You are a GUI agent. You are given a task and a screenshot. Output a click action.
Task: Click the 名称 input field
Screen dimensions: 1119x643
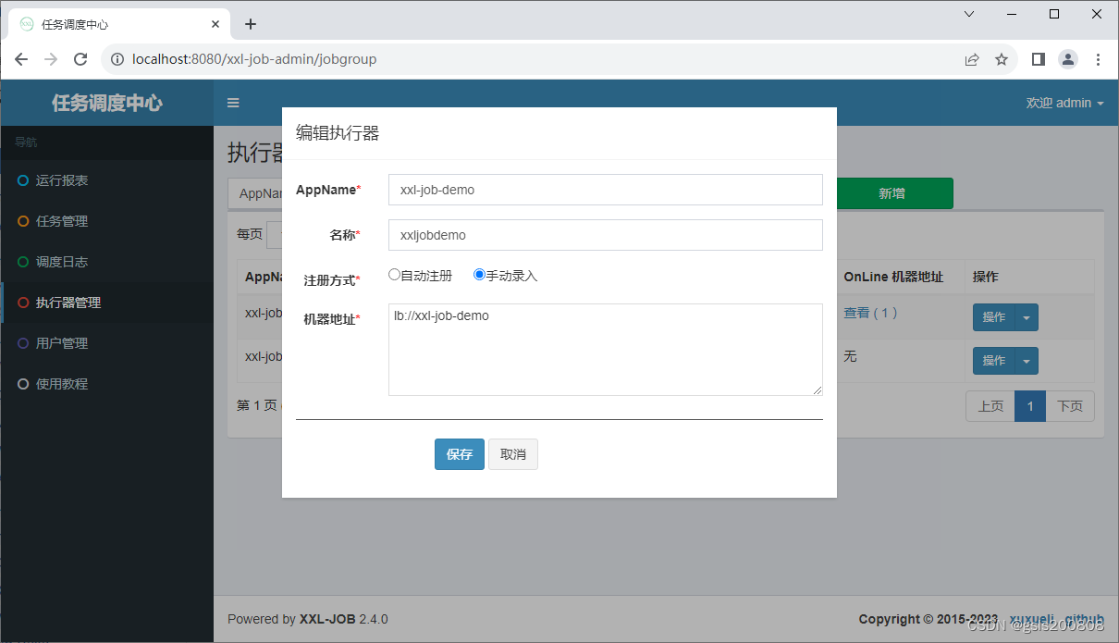pos(606,235)
